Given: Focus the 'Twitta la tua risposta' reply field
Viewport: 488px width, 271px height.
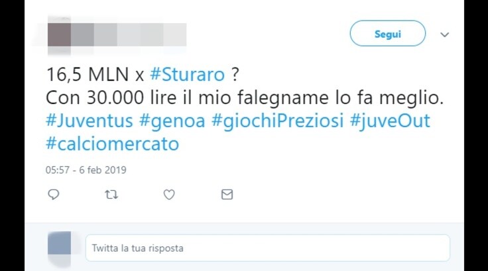Looking at the screenshot, I should (x=268, y=248).
